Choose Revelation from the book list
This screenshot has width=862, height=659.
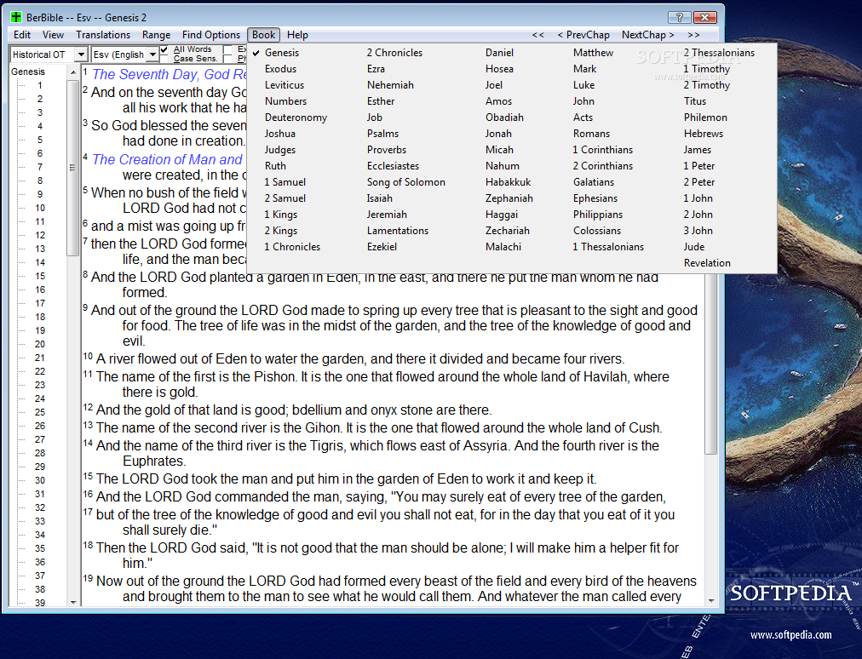click(707, 263)
